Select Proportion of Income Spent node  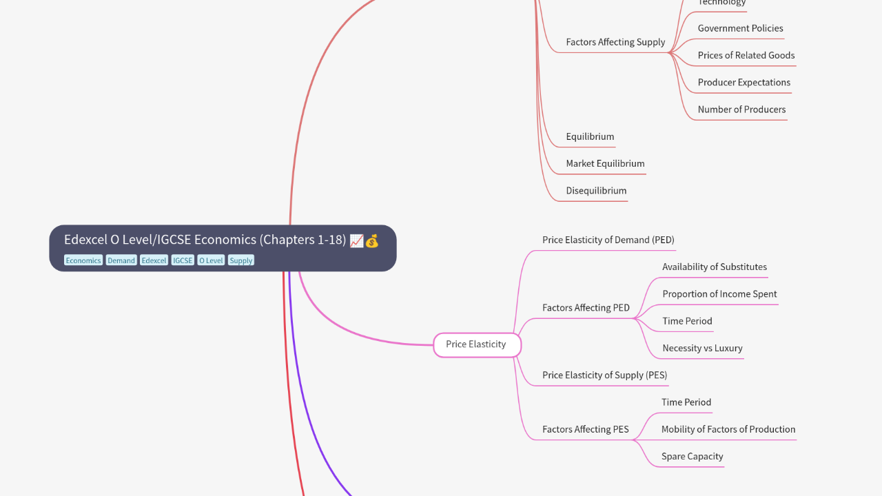click(719, 293)
